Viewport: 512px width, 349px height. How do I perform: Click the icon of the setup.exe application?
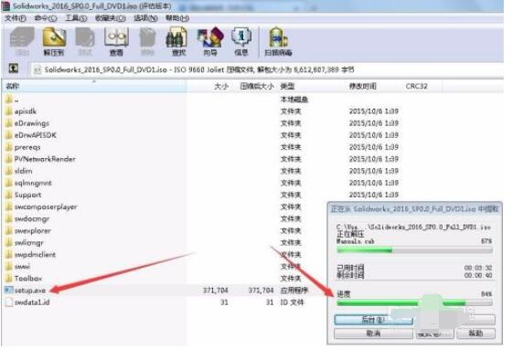[x=9, y=290]
